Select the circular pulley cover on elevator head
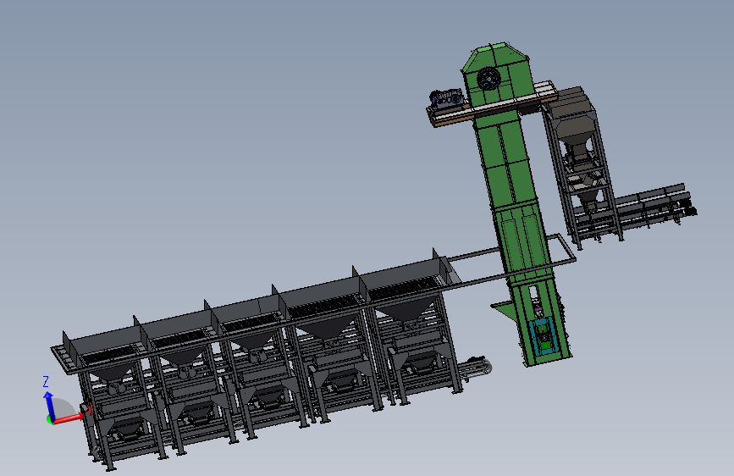The width and height of the screenshot is (734, 476). (x=488, y=79)
